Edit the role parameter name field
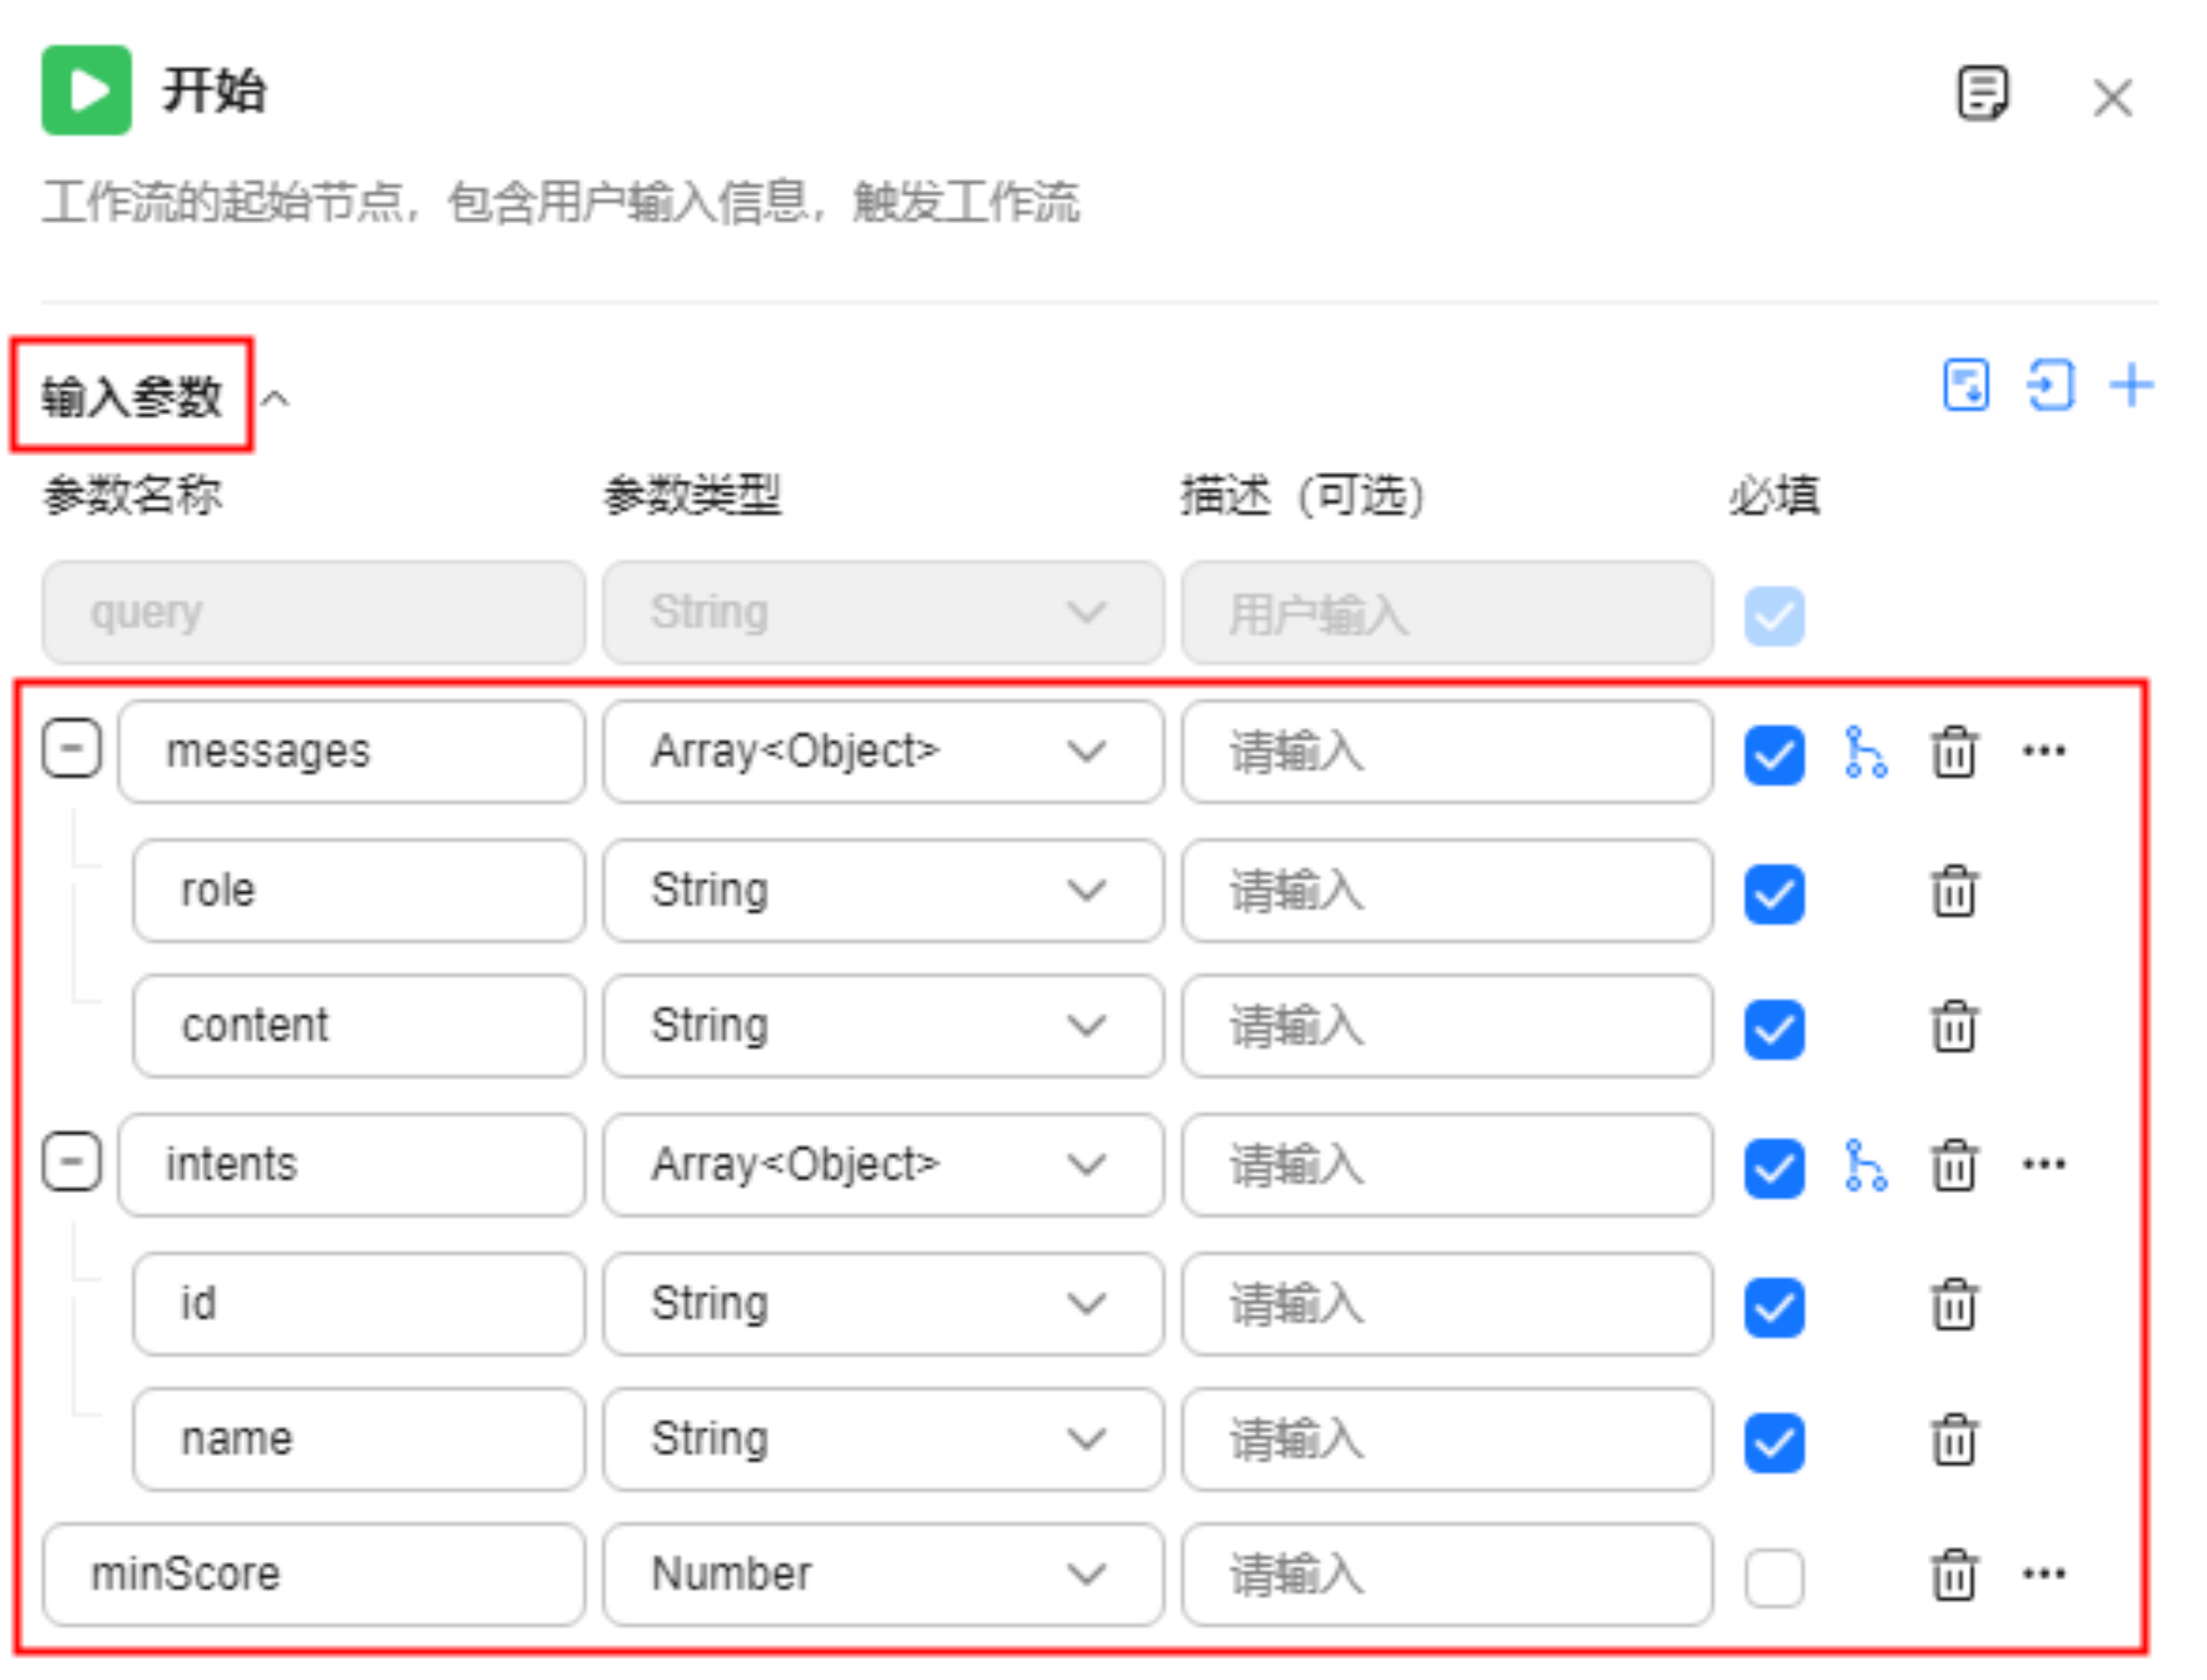Screen dimensions: 2207x1680 (358, 890)
